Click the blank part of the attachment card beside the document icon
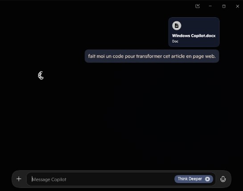Image resolution: width=243 pixels, height=191 pixels. click(x=200, y=26)
